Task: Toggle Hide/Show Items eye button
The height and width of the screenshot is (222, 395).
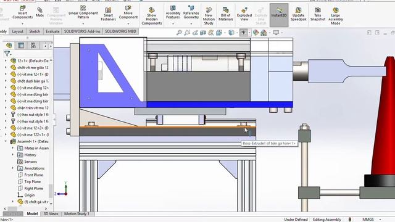Action: pyautogui.click(x=243, y=33)
